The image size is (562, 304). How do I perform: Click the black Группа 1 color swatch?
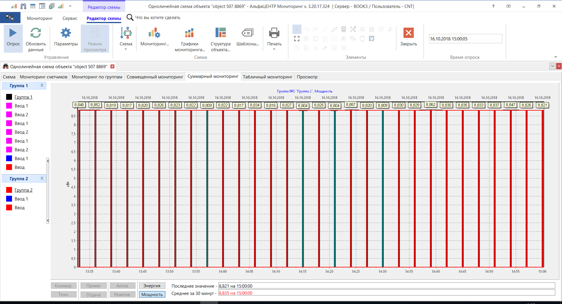[9, 97]
